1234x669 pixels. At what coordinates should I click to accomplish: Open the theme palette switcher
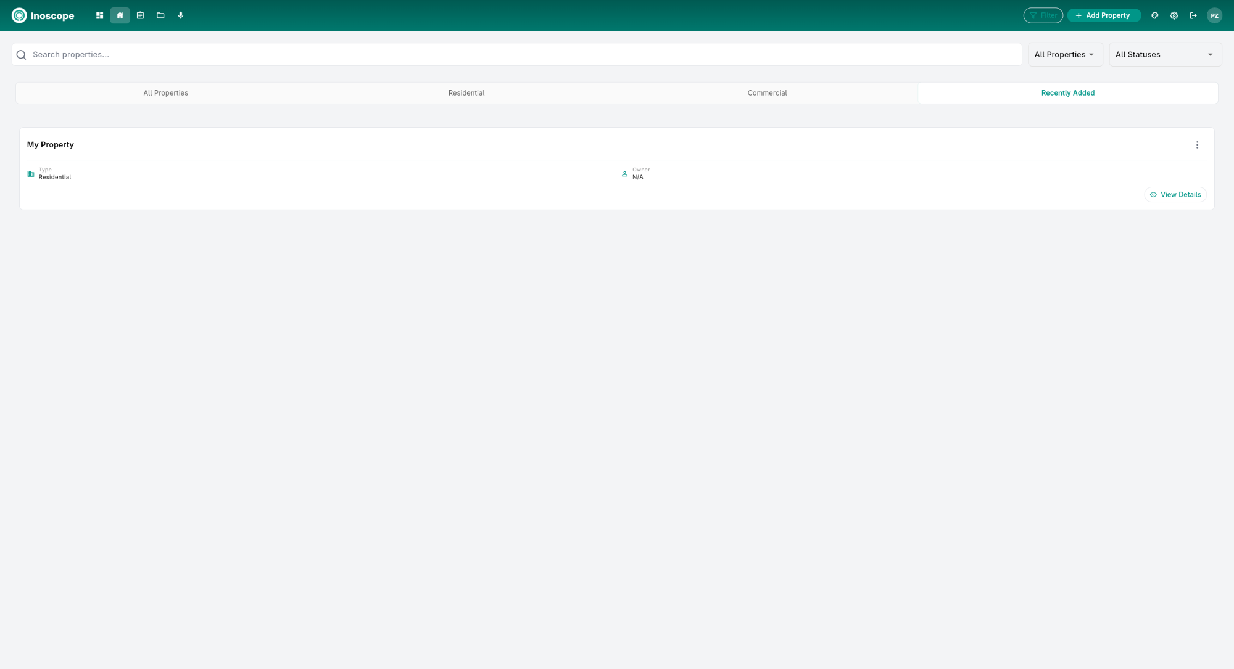[1154, 15]
